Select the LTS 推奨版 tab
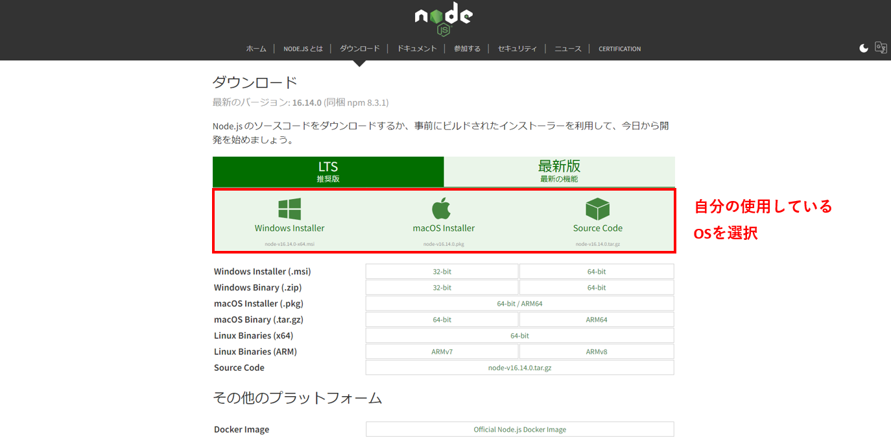Viewport: 891px width, 437px height. (328, 172)
